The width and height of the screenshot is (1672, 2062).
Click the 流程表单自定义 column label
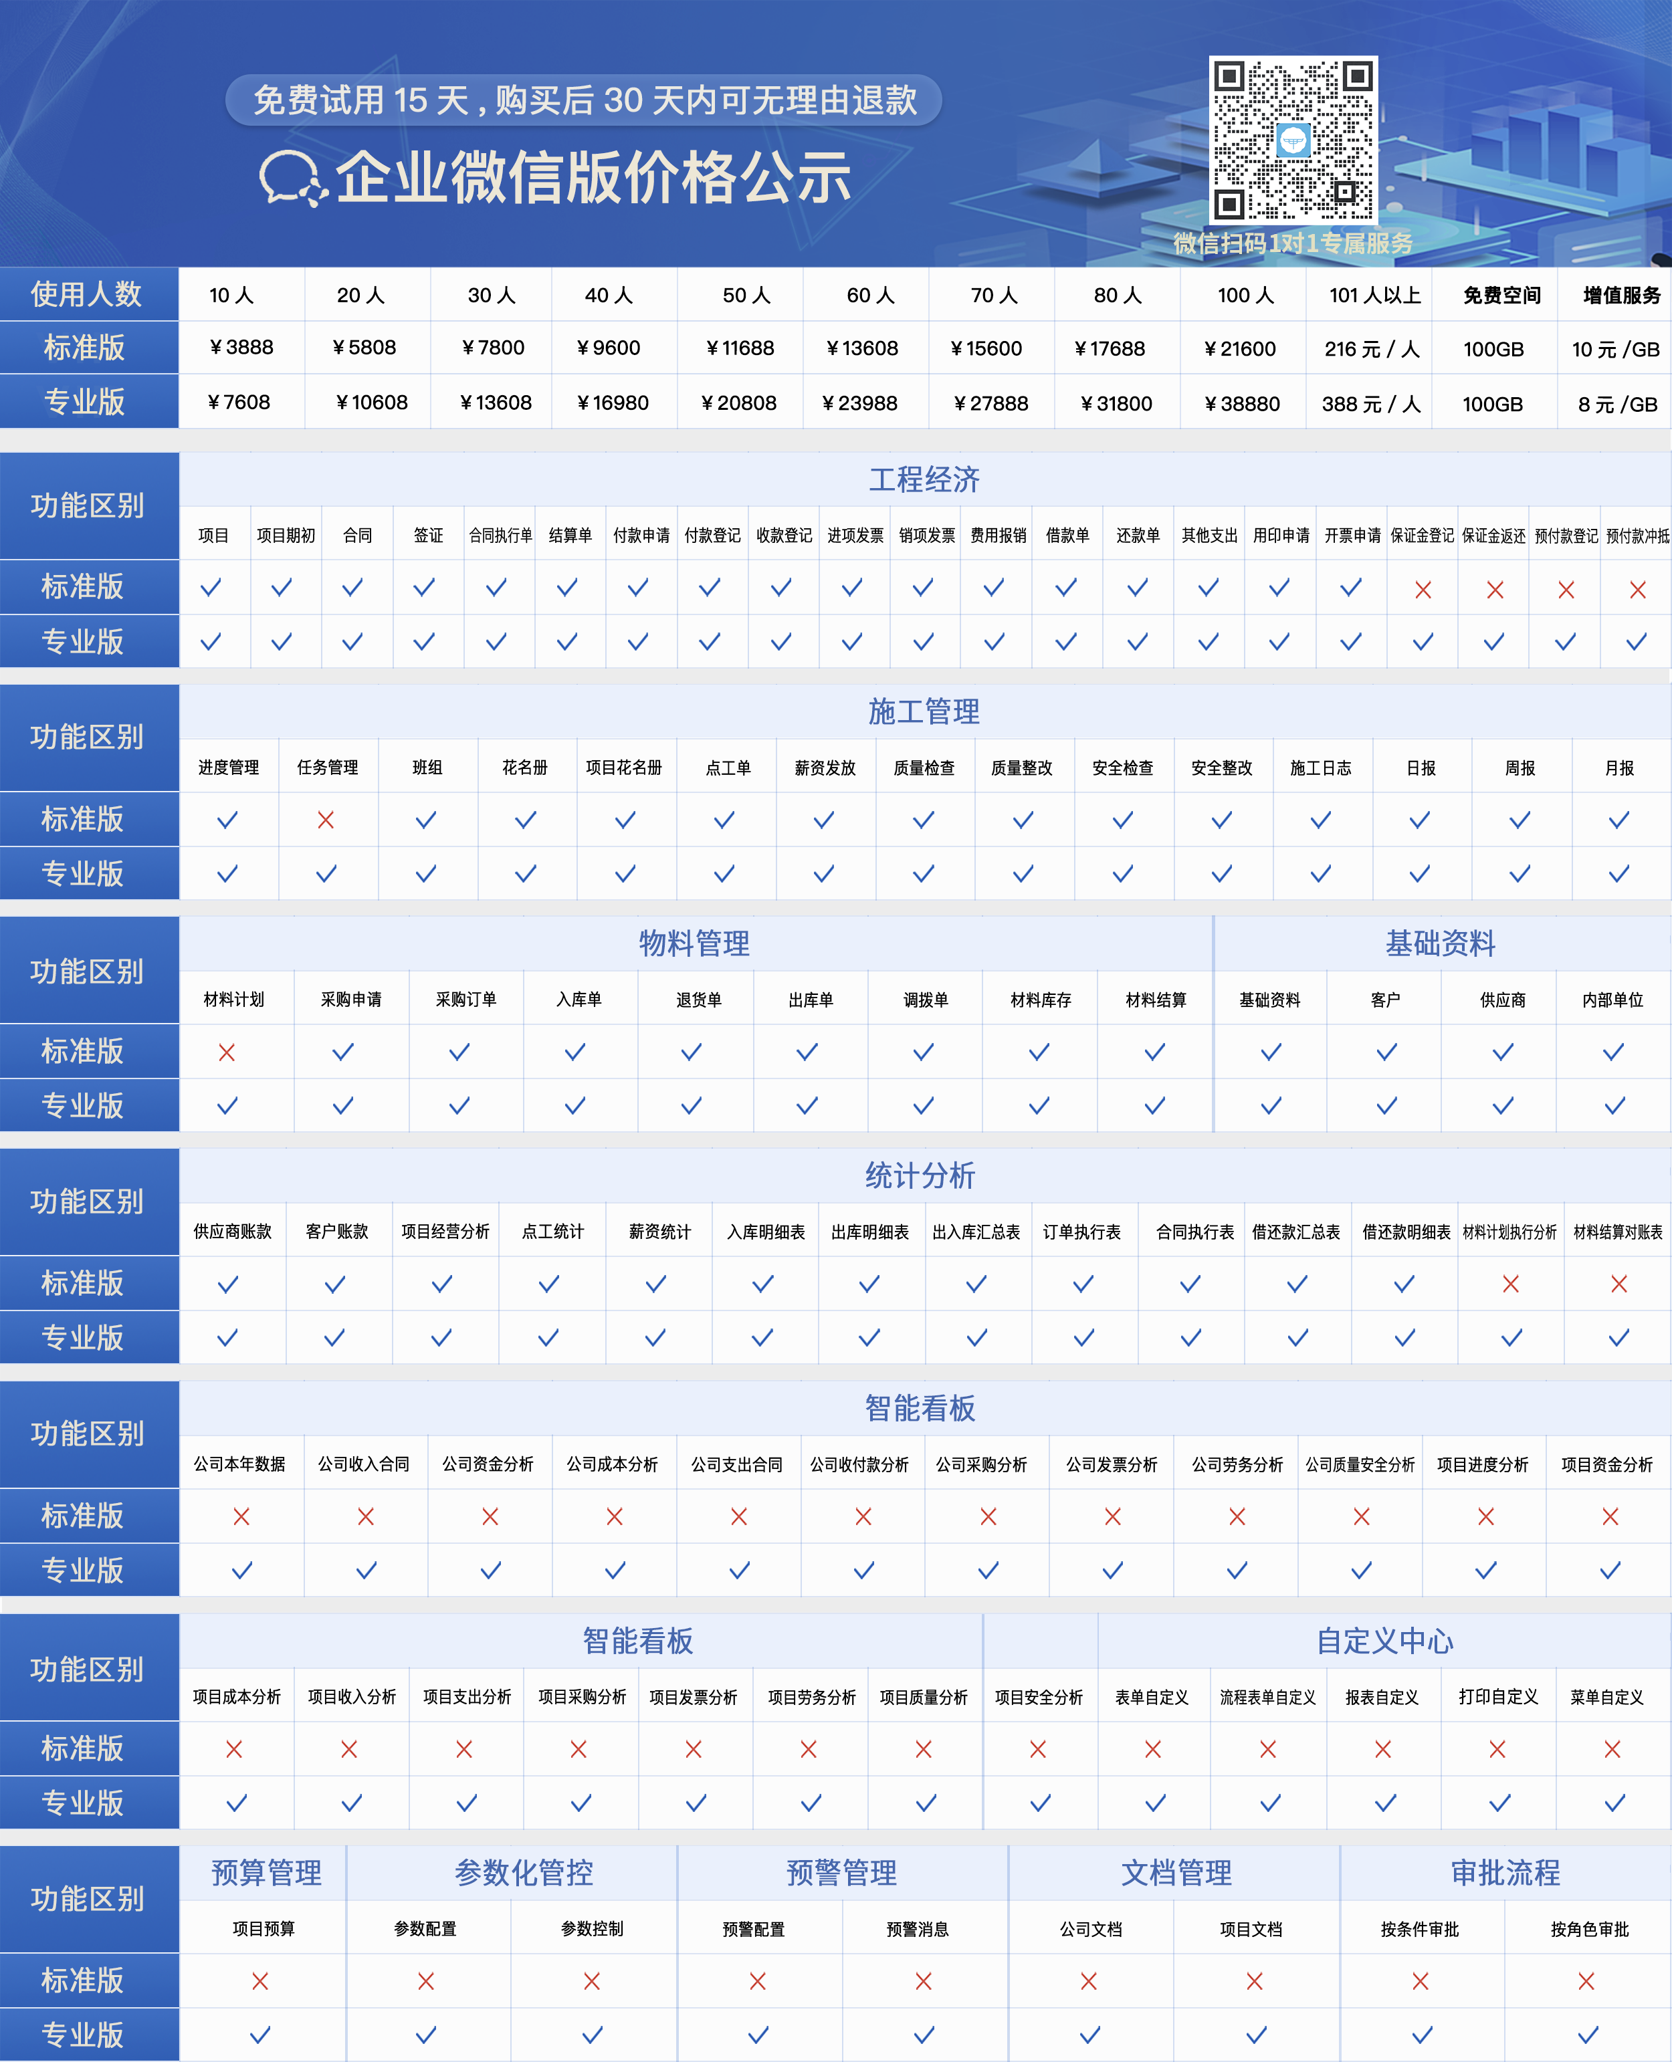click(x=1267, y=1697)
